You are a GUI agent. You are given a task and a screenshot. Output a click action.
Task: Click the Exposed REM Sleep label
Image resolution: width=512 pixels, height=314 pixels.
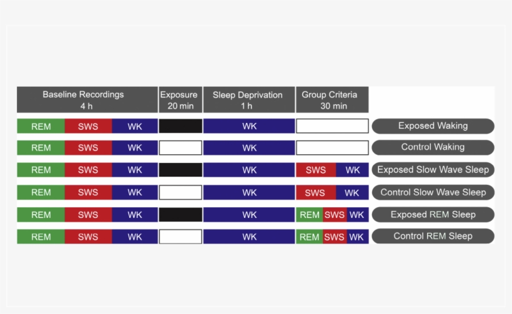(433, 215)
